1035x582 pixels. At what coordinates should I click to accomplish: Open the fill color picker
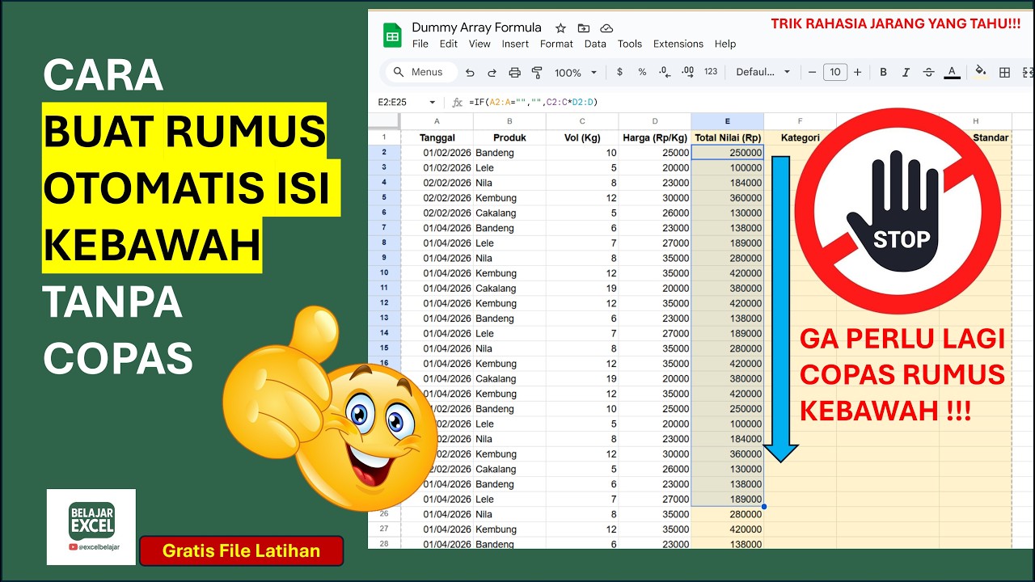[981, 72]
